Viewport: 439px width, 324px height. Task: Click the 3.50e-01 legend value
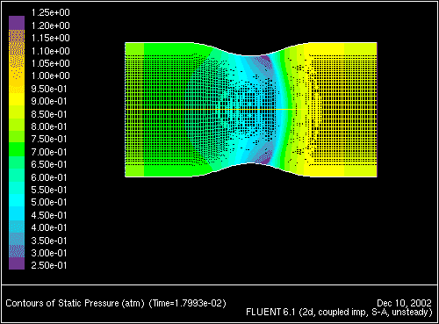point(49,241)
